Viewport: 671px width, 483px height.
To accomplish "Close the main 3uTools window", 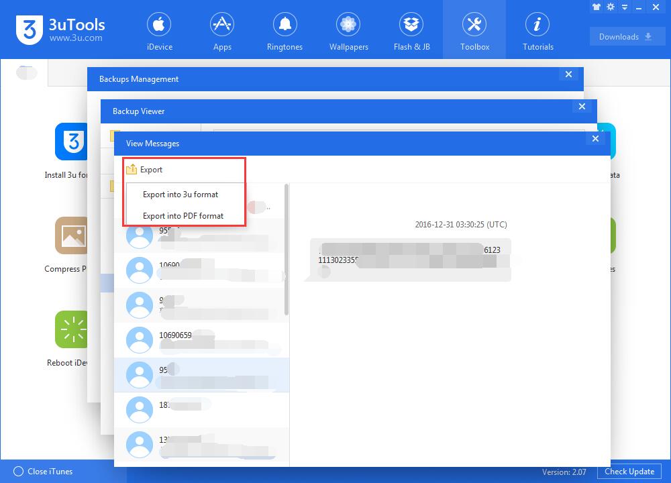I will (656, 7).
